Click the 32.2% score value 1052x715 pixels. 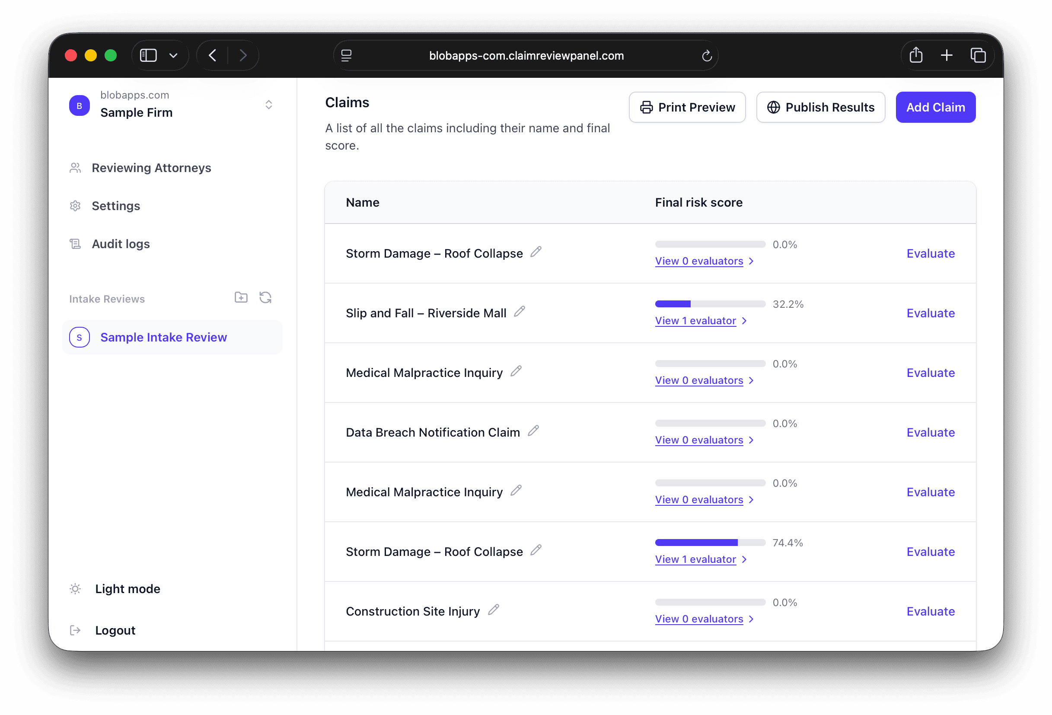(x=787, y=304)
